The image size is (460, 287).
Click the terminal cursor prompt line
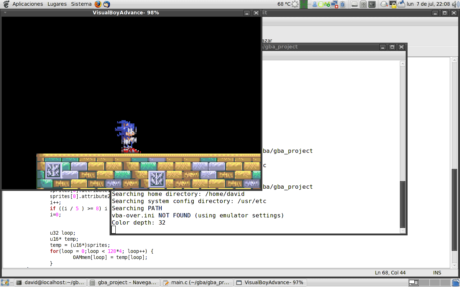114,230
